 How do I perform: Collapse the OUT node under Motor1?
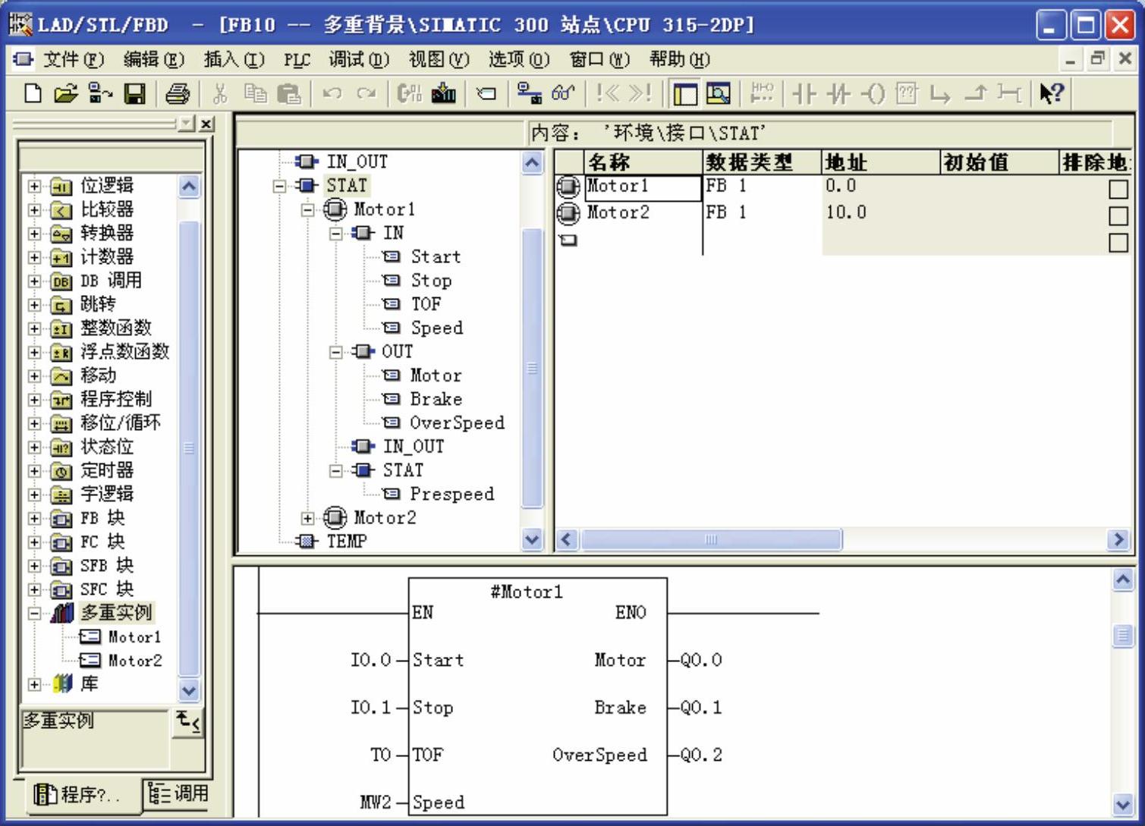click(x=335, y=352)
